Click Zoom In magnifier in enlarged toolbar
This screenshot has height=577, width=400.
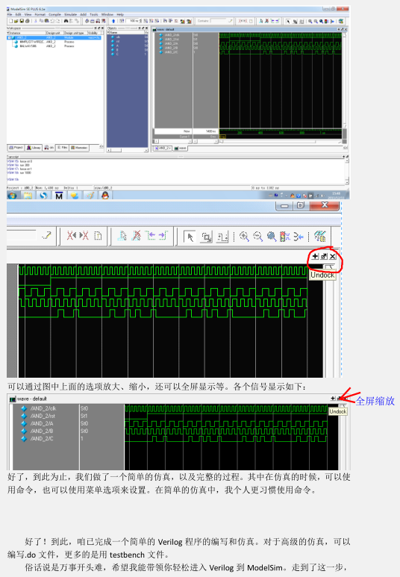244,236
